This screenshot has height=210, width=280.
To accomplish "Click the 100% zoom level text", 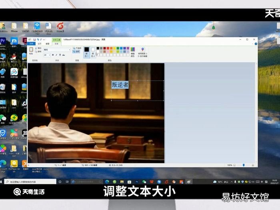I will point(230,165).
